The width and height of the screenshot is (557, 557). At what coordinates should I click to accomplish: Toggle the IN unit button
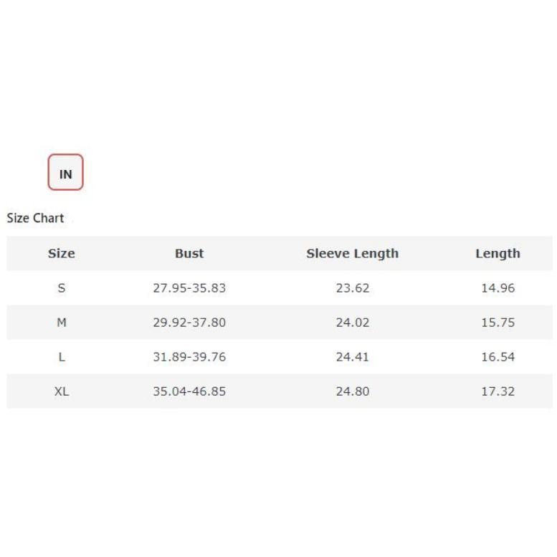[x=65, y=173]
